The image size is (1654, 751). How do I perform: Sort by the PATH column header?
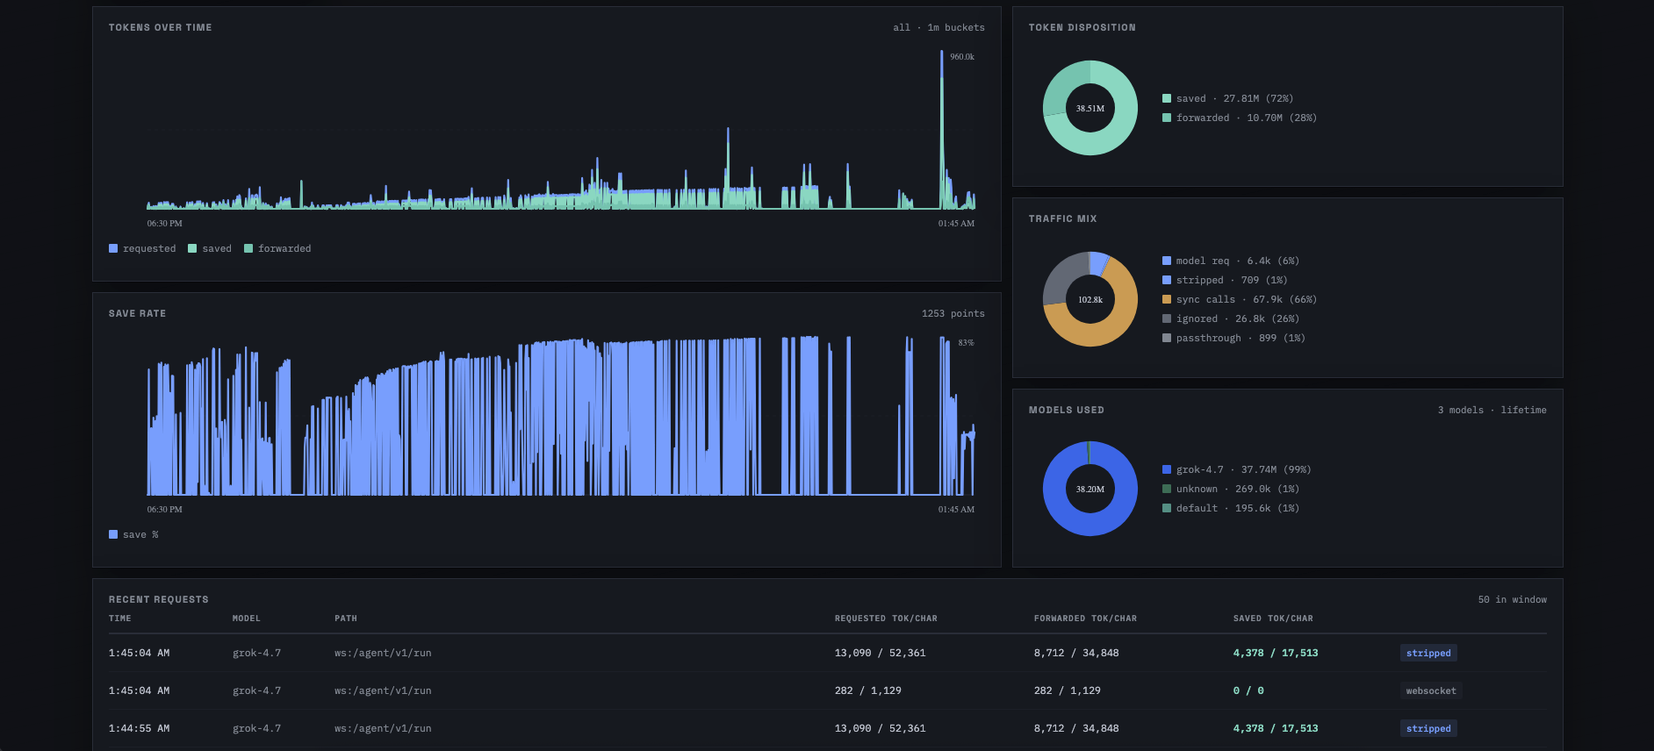[345, 619]
